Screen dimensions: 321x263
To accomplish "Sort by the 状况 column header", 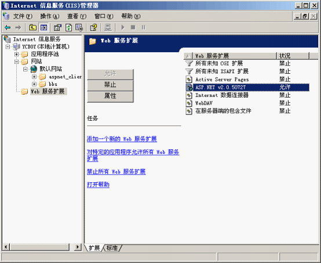I will click(293, 56).
